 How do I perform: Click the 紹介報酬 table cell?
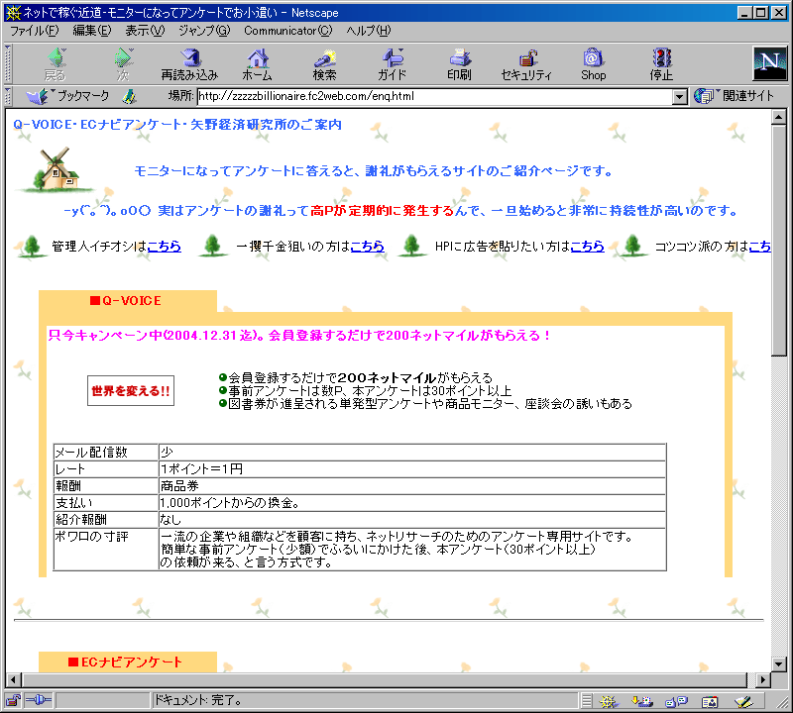click(106, 519)
